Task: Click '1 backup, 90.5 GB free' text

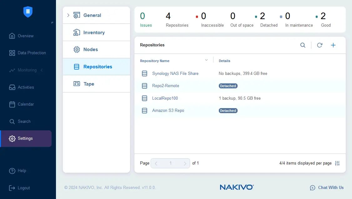Action: tap(240, 98)
